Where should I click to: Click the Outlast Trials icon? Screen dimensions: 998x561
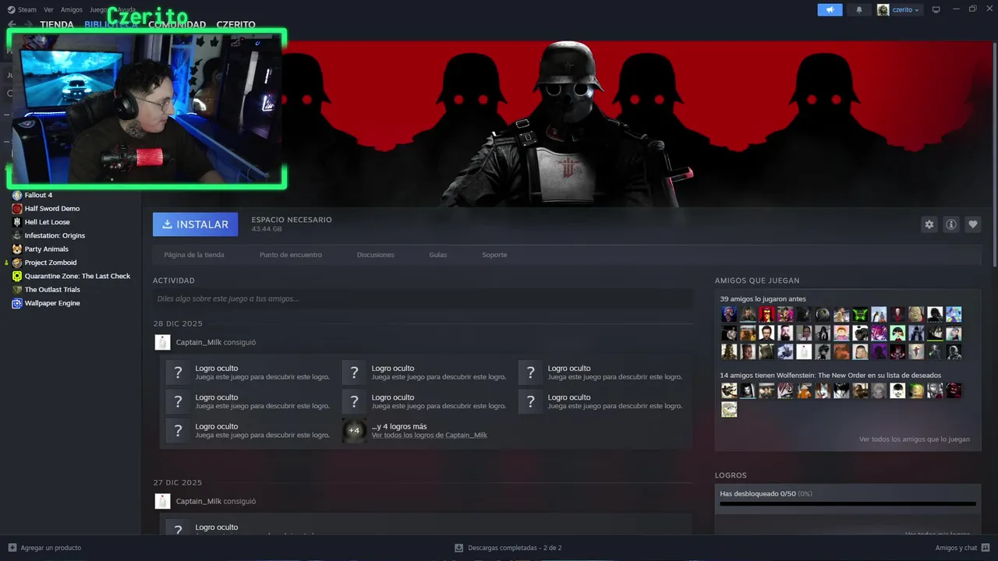coord(17,290)
